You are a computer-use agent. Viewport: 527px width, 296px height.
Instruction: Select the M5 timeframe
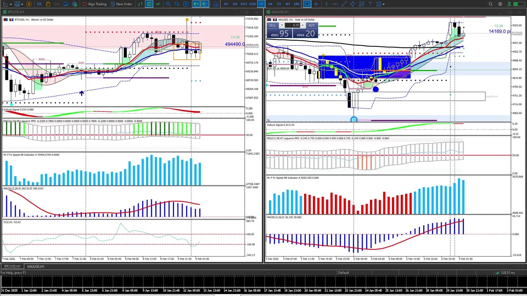(x=235, y=4)
